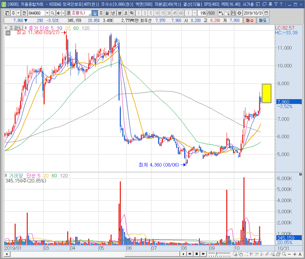305x259 pixels.
Task: Click the T font icon in title bar
Action: tap(276, 4)
